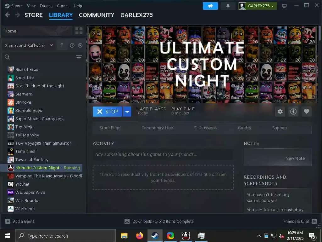The image size is (322, 242).
Task: Open the dropdown arrow beside STOP
Action: coord(127,112)
